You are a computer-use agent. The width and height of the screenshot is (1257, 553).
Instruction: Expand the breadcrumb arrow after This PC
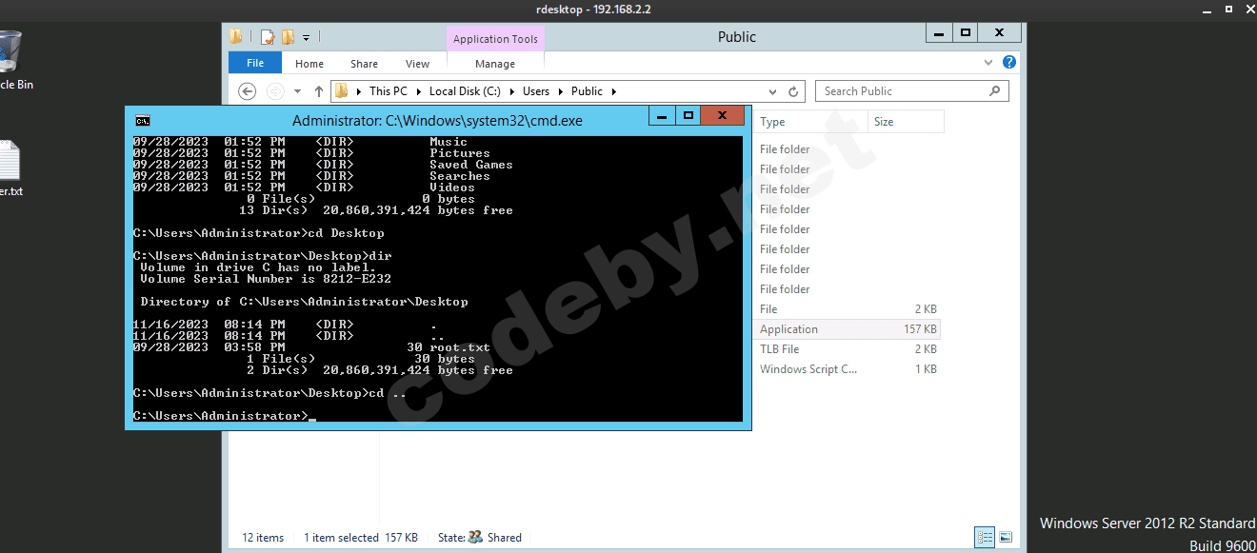click(x=417, y=91)
